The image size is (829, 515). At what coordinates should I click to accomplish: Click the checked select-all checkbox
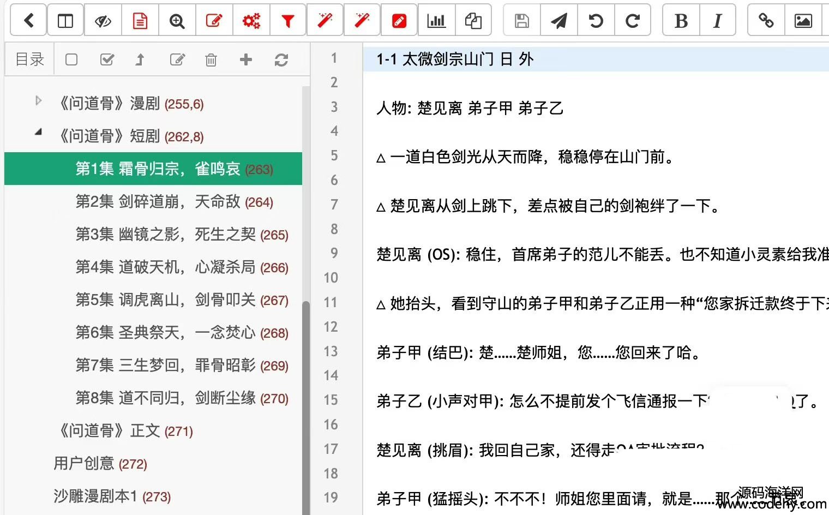(x=107, y=59)
